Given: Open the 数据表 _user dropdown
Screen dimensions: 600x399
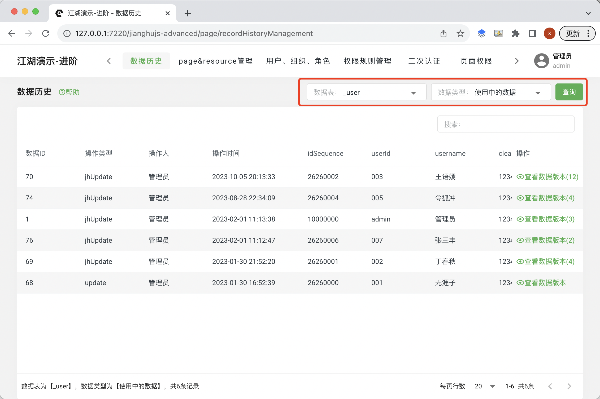Looking at the screenshot, I should tap(366, 92).
